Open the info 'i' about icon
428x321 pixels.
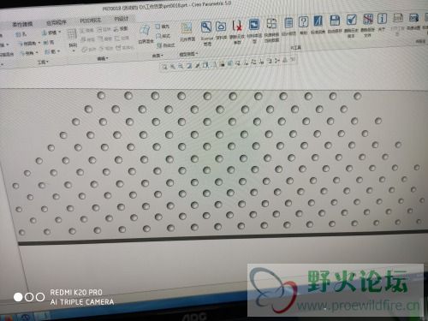[382, 19]
